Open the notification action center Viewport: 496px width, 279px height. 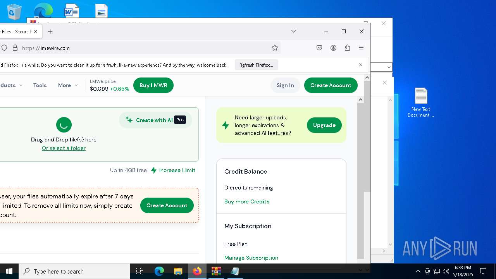click(x=483, y=271)
